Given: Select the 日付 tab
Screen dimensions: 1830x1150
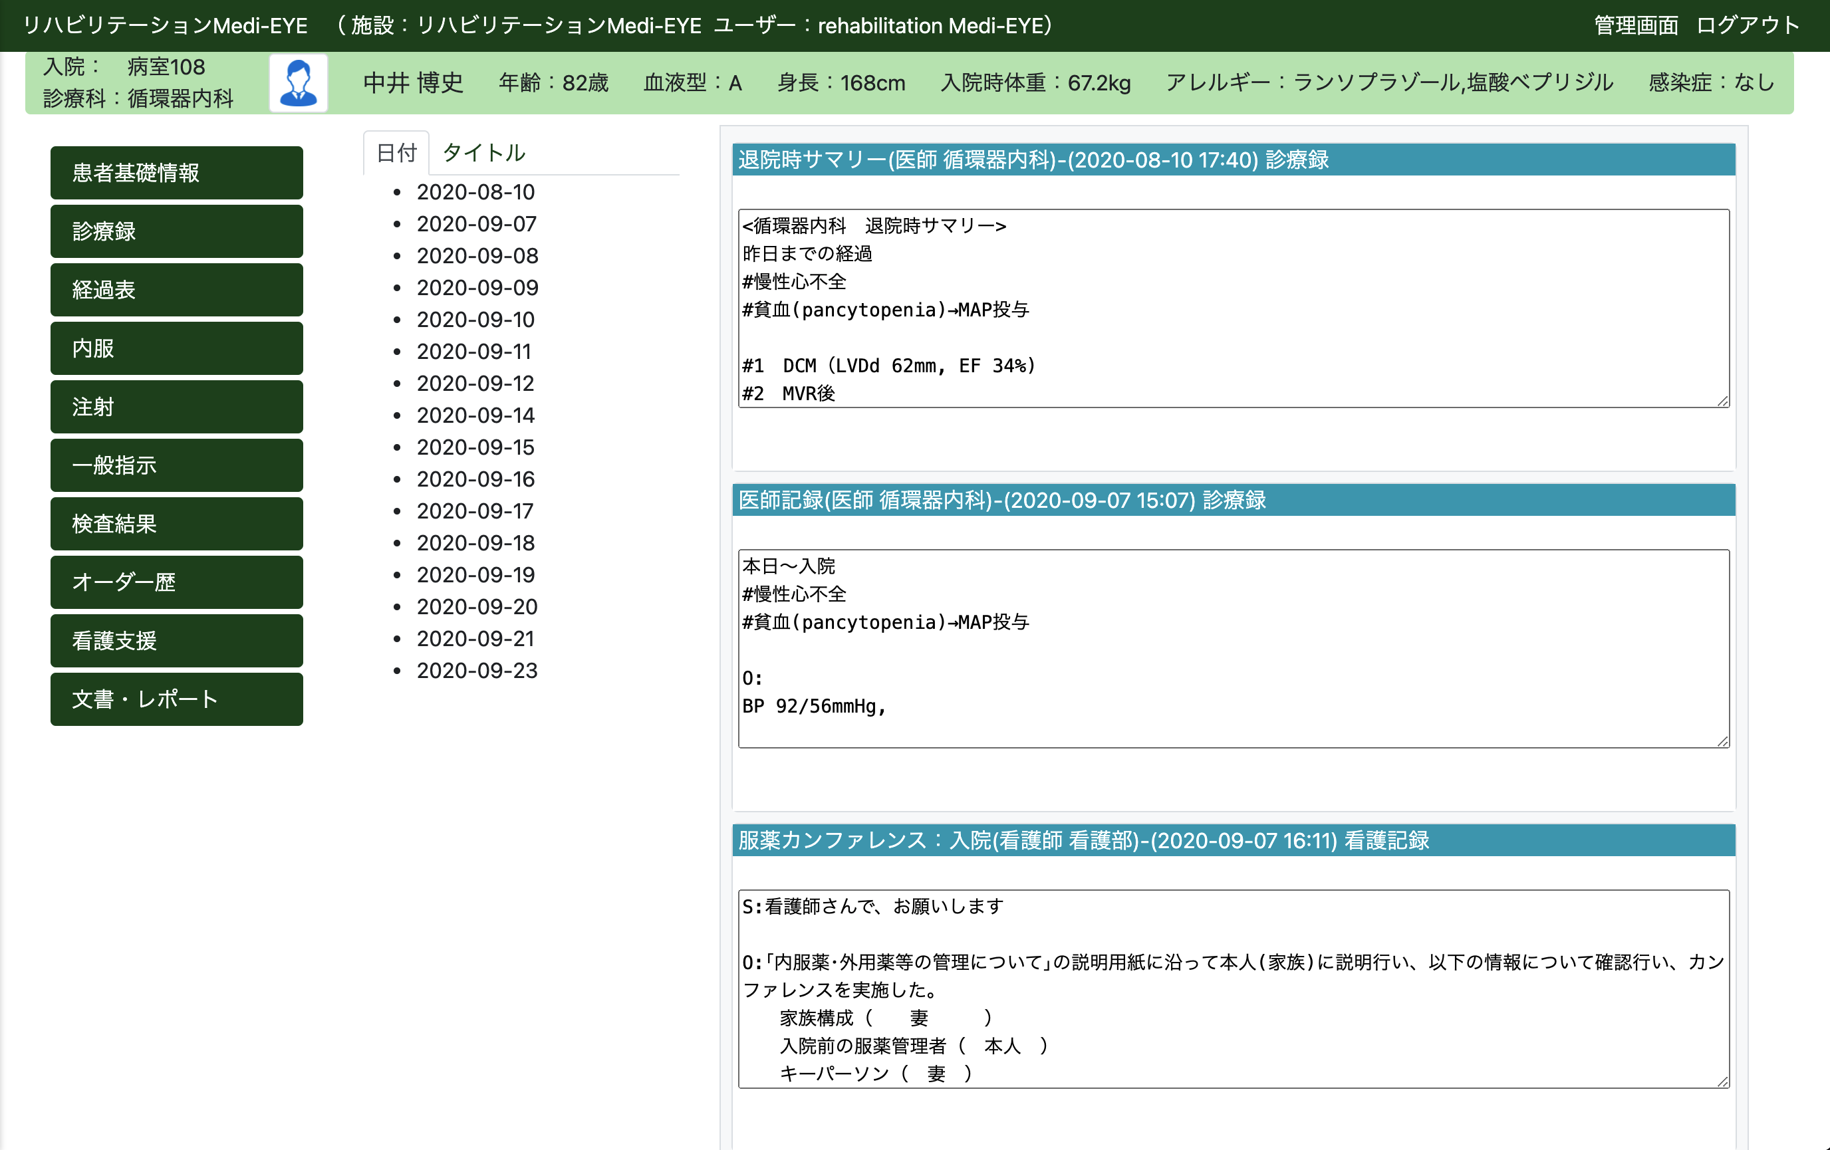Looking at the screenshot, I should click(x=396, y=153).
